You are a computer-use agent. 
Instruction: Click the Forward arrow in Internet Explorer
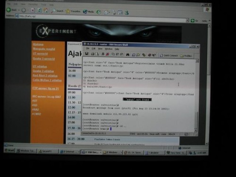click(24, 10)
